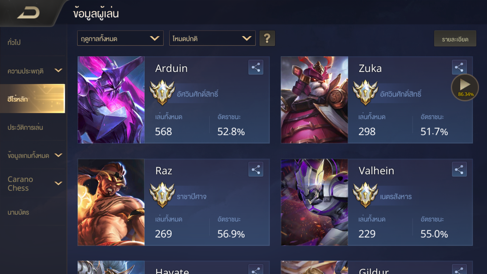Click the back arrow icon

(x=29, y=12)
